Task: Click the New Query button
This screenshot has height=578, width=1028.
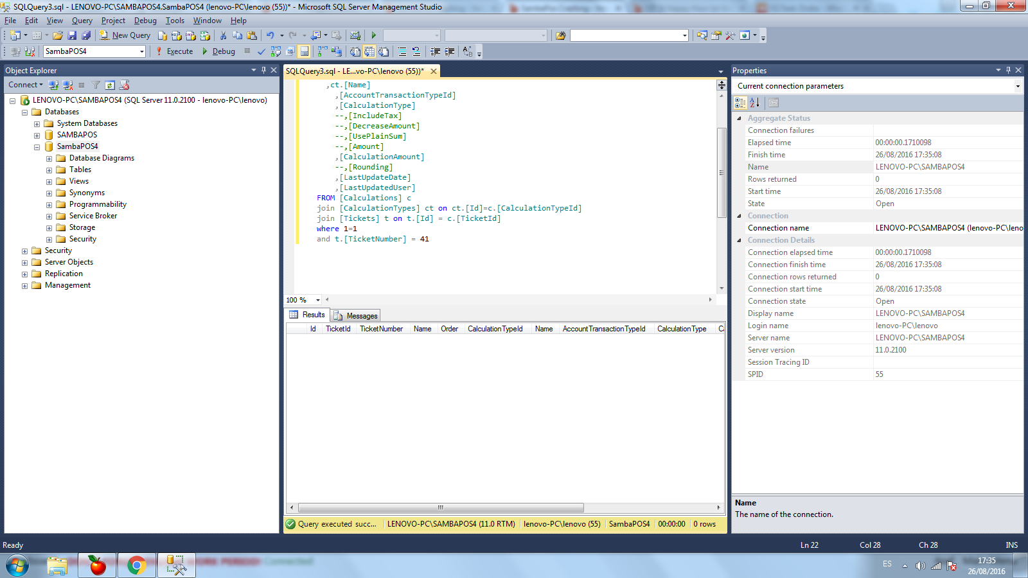Action: (x=125, y=35)
